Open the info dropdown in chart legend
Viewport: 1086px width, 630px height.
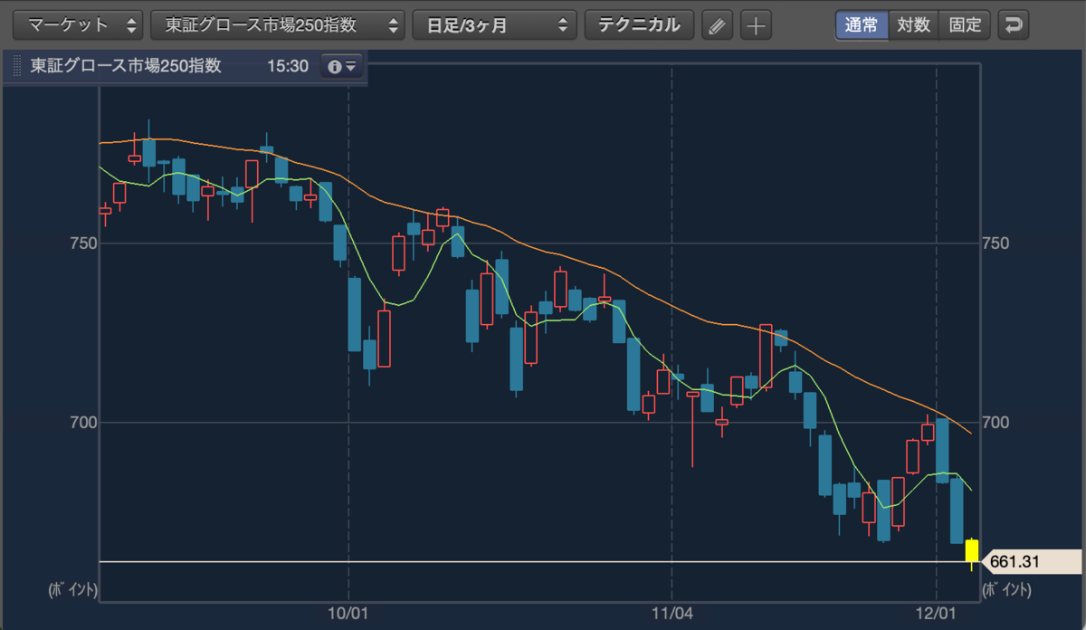pos(342,66)
